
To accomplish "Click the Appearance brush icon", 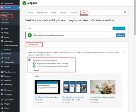I will [2, 100].
